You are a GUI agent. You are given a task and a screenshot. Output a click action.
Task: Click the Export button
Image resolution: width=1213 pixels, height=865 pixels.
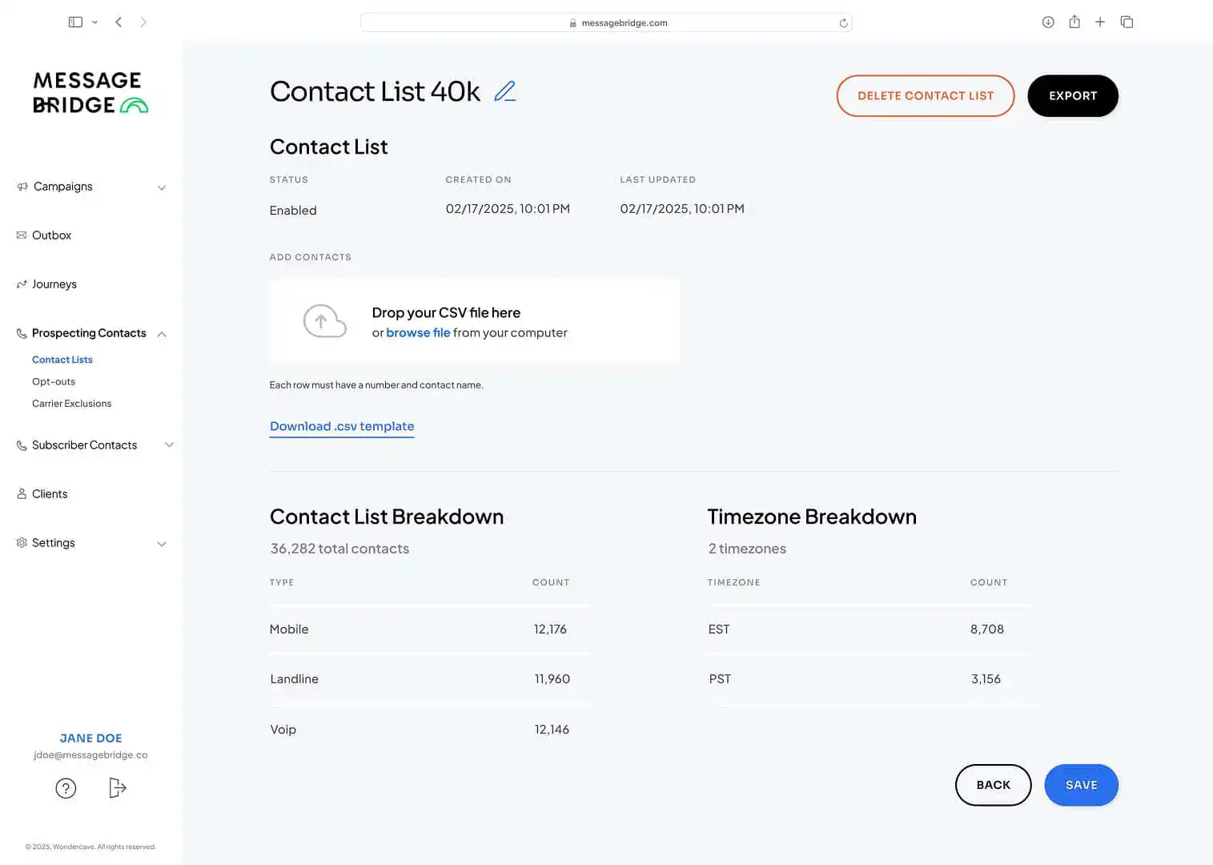coord(1072,96)
